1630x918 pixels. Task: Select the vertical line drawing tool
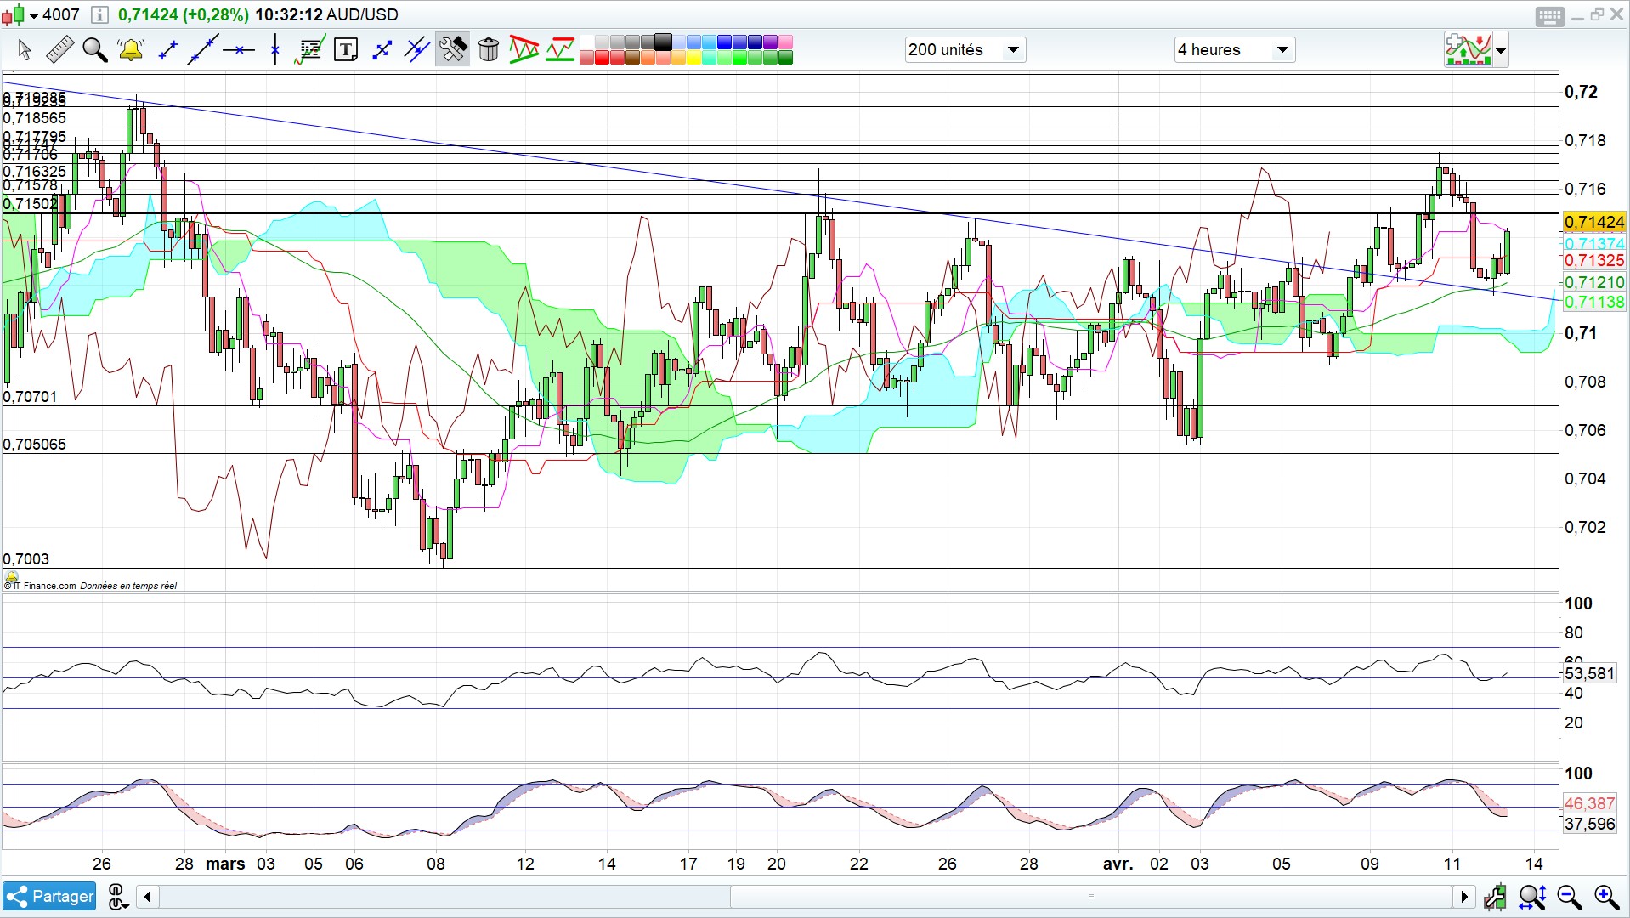coord(274,50)
